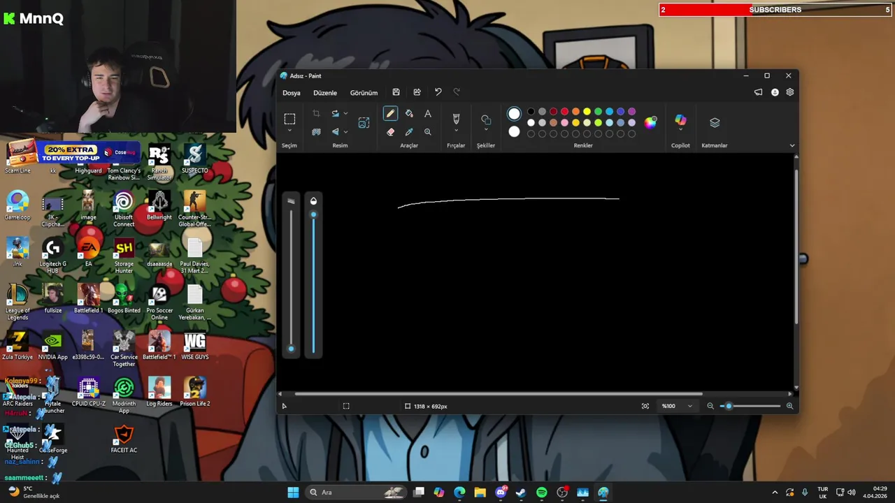Select the Fill bucket tool

[x=409, y=114]
